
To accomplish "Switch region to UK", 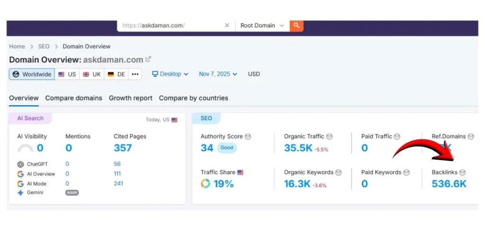I will [92, 74].
